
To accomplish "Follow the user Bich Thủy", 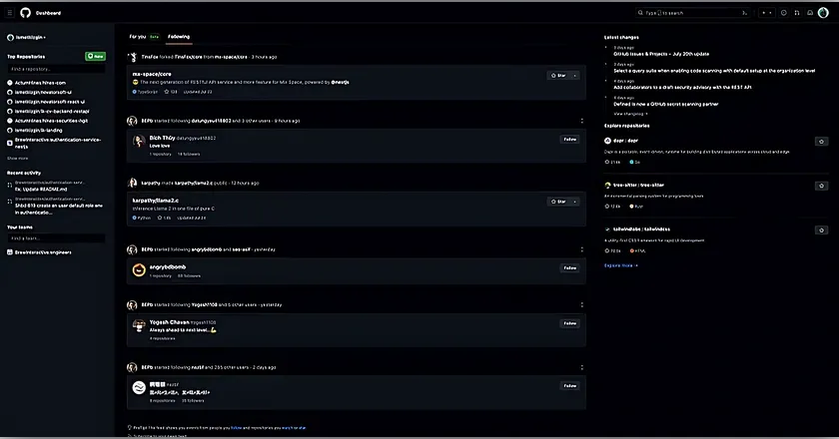I will coord(569,139).
